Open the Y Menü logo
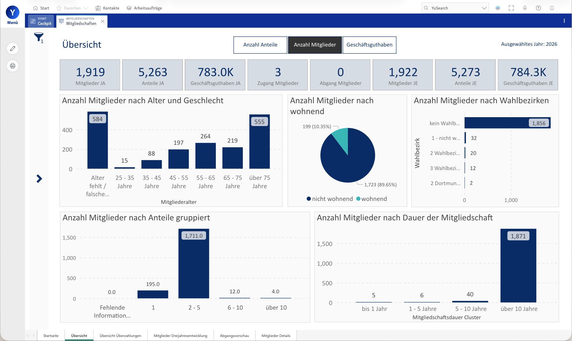Image resolution: width=572 pixels, height=341 pixels. click(x=13, y=15)
